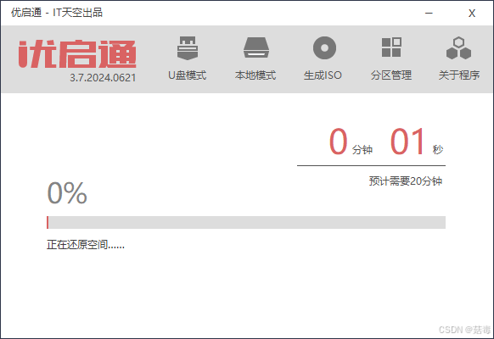The width and height of the screenshot is (494, 339).
Task: Click the grid squares icon for 分区管理
Action: 391,47
